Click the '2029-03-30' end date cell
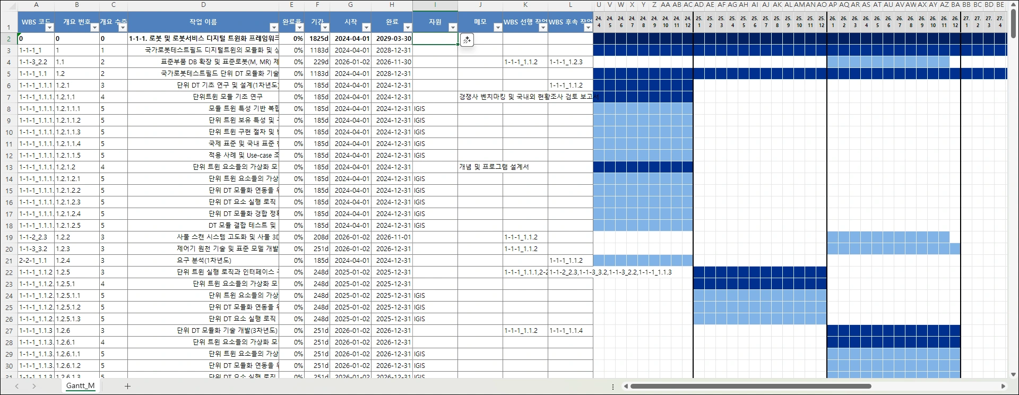 tap(392, 39)
